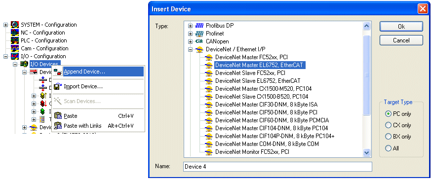Viewport: 432px width, 179px height.
Task: Select the CX only target type
Action: pos(388,125)
